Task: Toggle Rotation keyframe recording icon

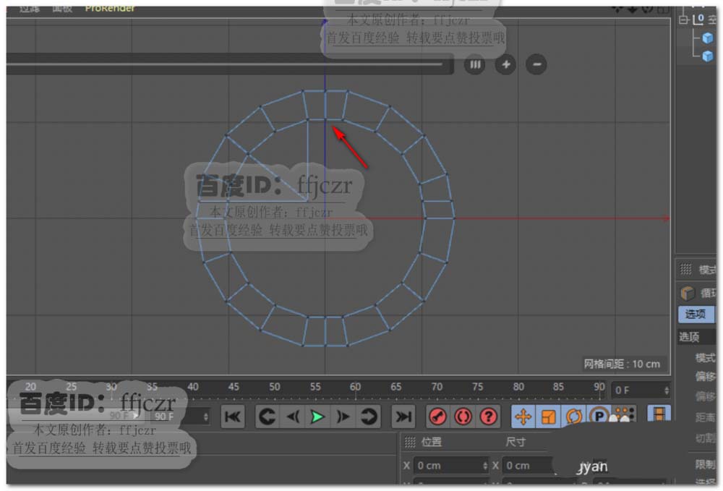Action: [x=573, y=417]
